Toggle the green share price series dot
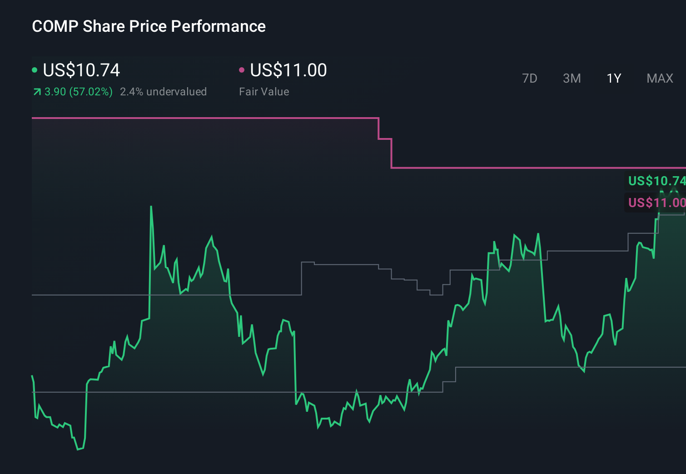 35,69
